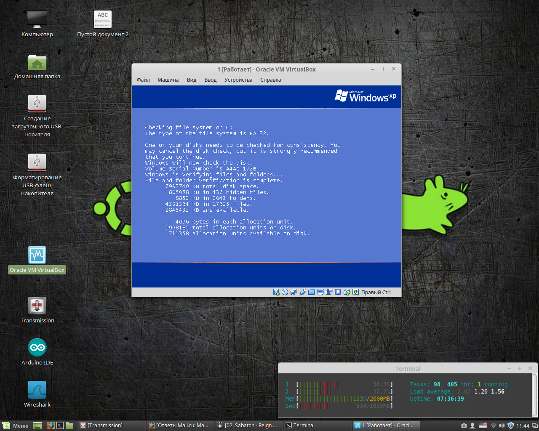Click the Правый Ctrl host key label
The width and height of the screenshot is (539, 431).
376,292
